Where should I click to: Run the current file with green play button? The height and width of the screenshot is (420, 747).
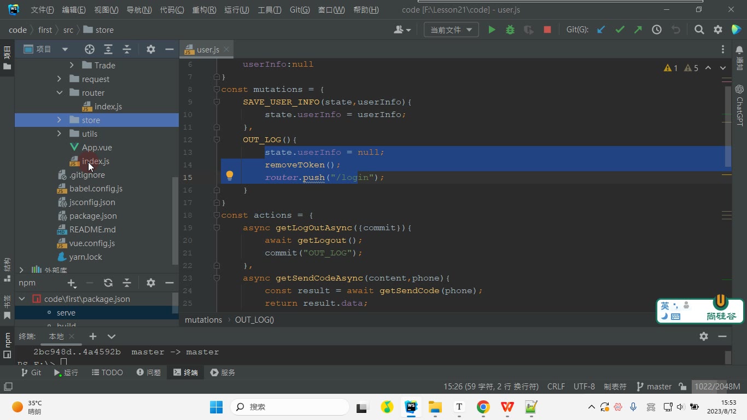tap(492, 30)
